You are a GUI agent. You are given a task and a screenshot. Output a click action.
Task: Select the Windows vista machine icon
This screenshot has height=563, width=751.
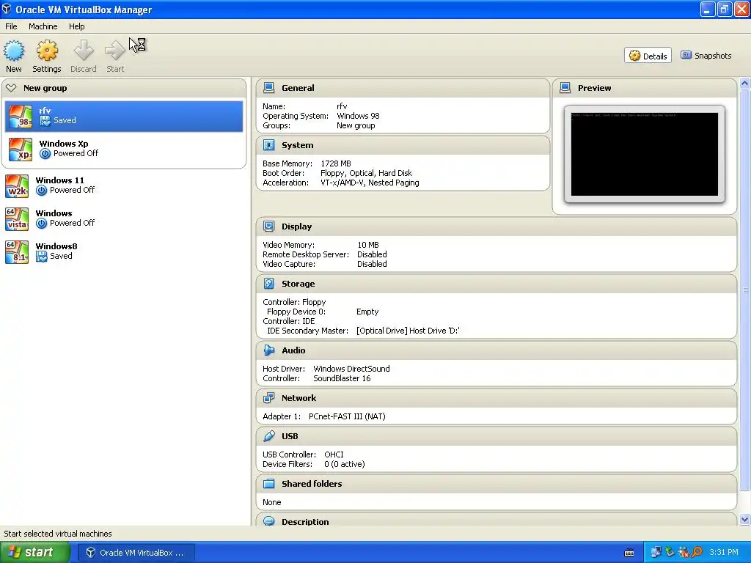(x=17, y=218)
